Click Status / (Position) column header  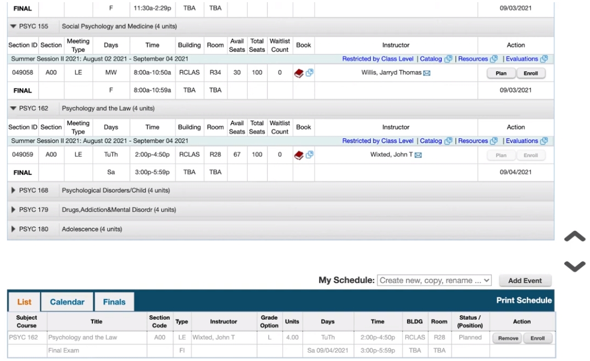click(470, 321)
